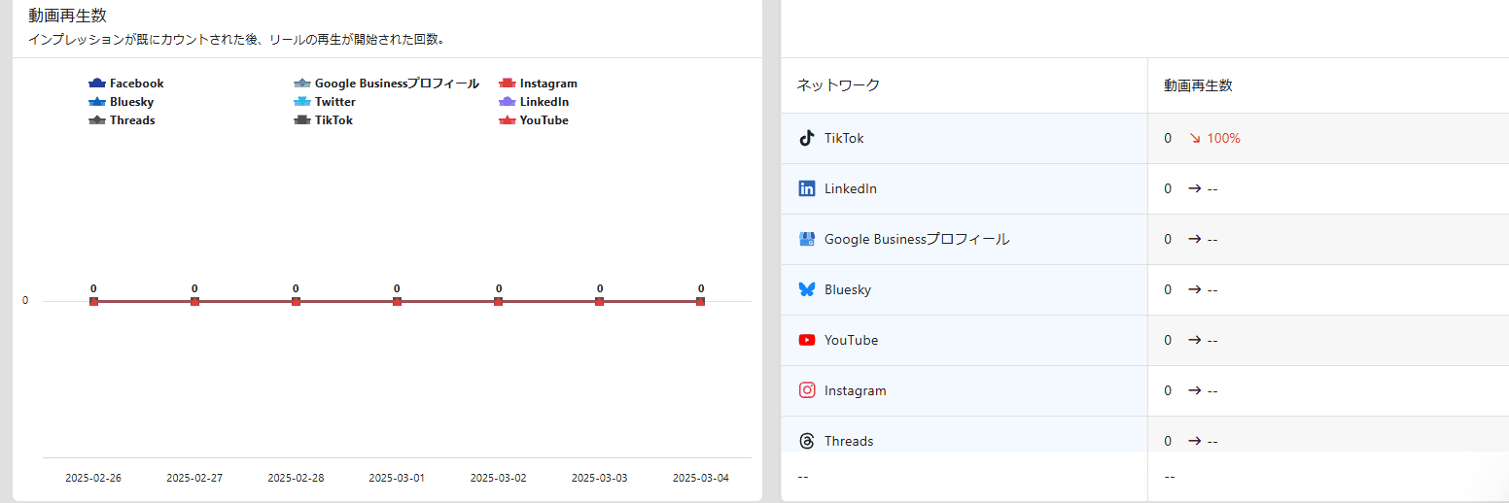Click the 2025-02-26 data point marker
The width and height of the screenshot is (1509, 503).
point(93,302)
